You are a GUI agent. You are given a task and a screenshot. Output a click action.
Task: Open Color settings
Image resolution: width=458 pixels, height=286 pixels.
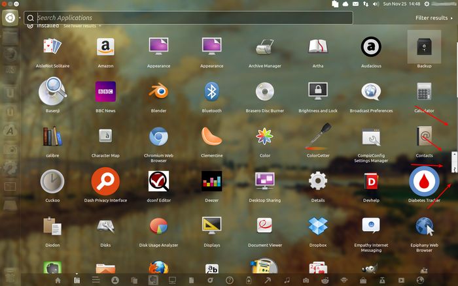pos(264,136)
